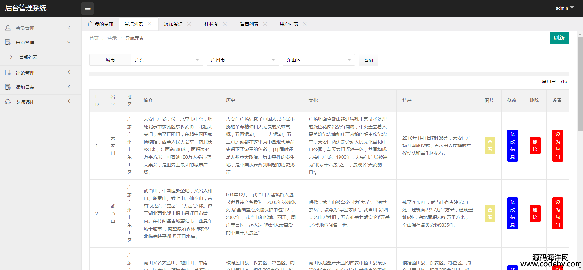Click the 演示 breadcrumb link
Viewport: 583px width, 270px height.
point(112,38)
